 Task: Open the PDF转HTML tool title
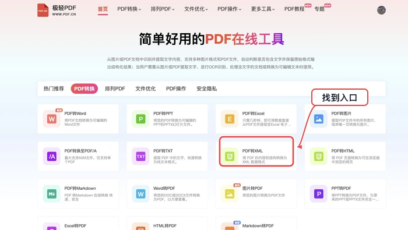[343, 151]
